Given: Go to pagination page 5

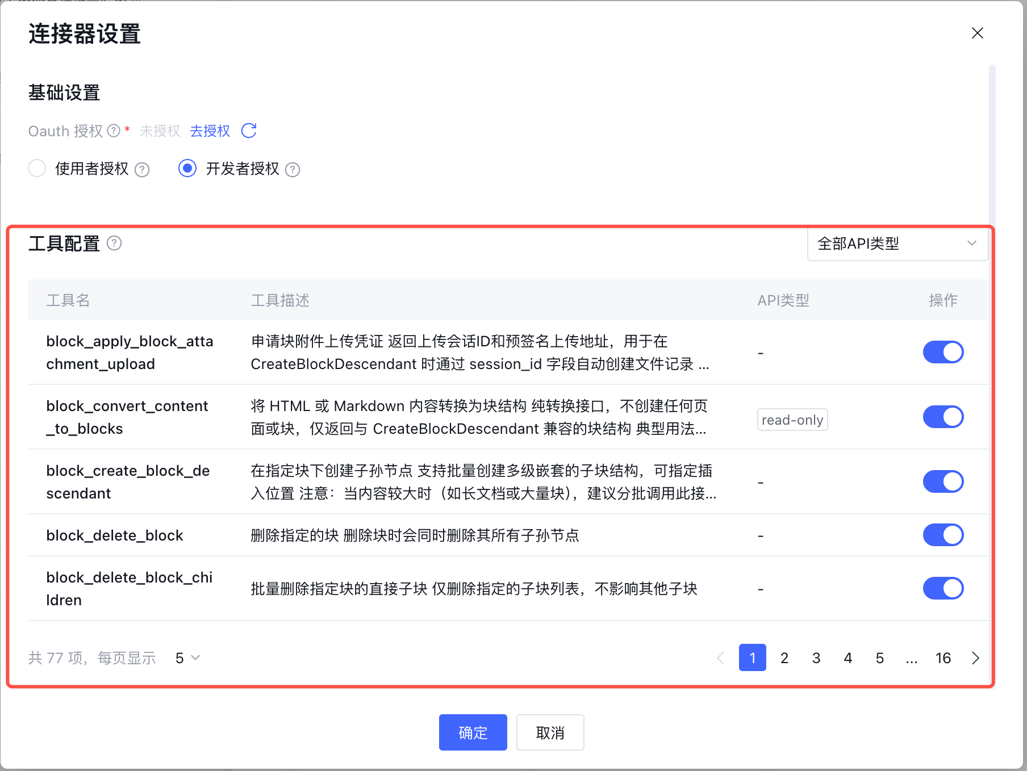Looking at the screenshot, I should [x=879, y=657].
